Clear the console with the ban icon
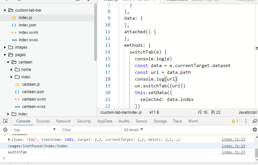This screenshot has width=258, height=165. 5,130
